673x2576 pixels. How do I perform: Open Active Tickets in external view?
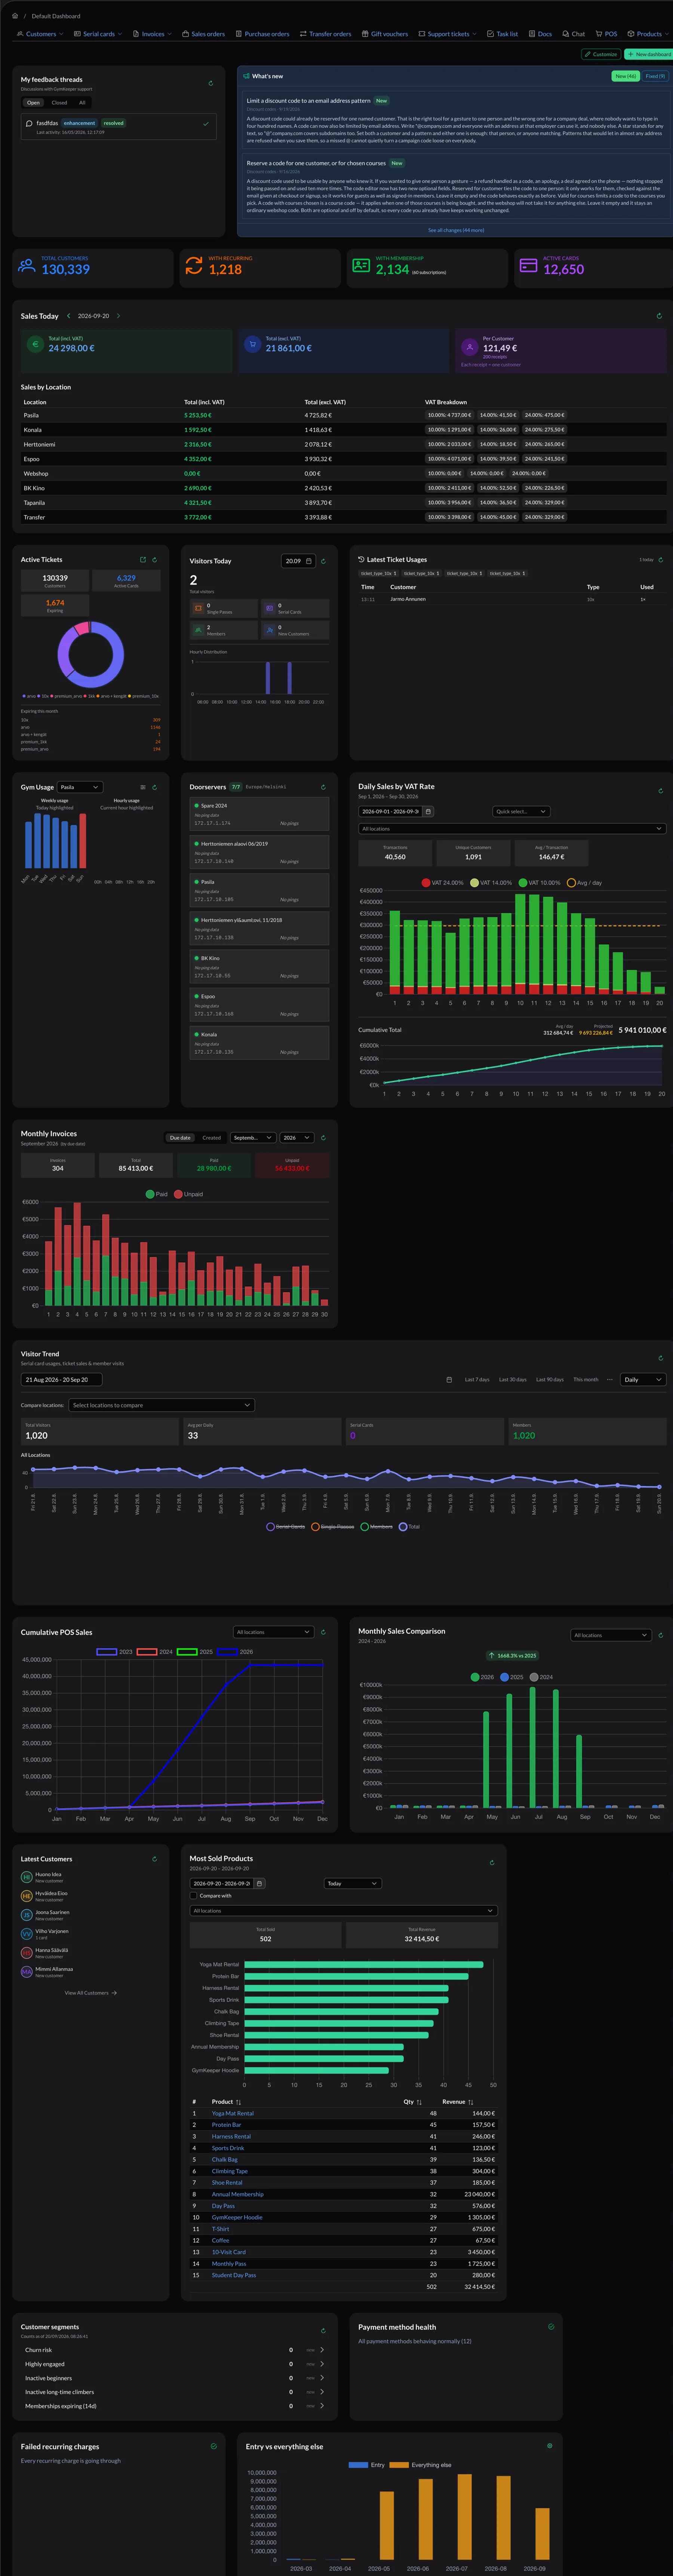point(143,560)
